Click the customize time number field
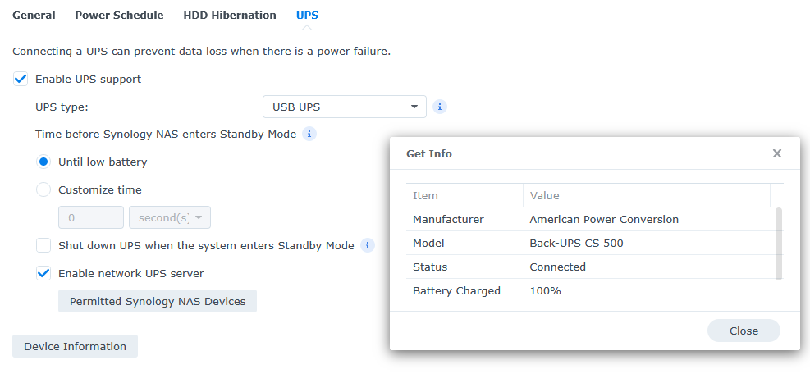The width and height of the screenshot is (810, 383). (x=90, y=217)
